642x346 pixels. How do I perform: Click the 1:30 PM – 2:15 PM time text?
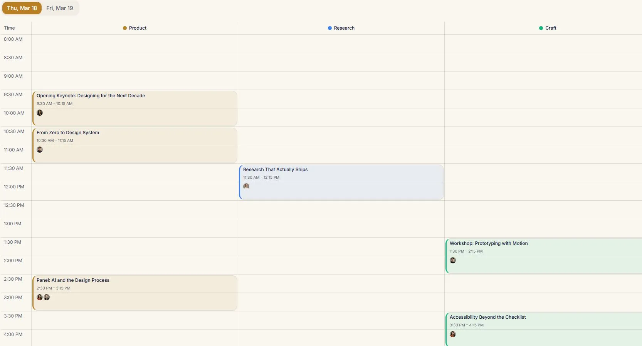[x=466, y=251]
